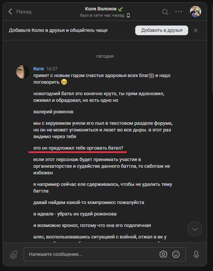Open profile avatar in chat header

195,11
